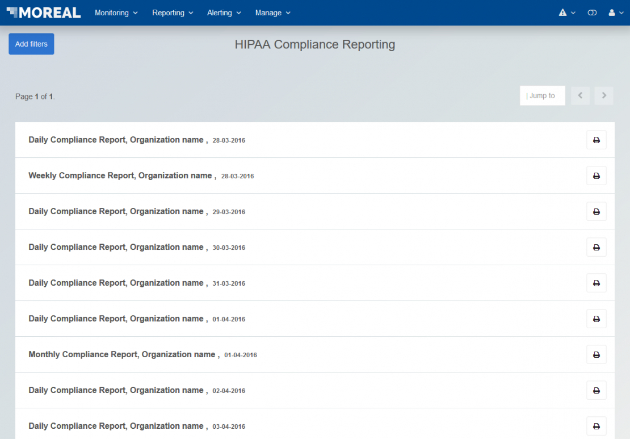630x439 pixels.
Task: Print the Daily Compliance Report dated 02-04-2016
Action: click(597, 390)
